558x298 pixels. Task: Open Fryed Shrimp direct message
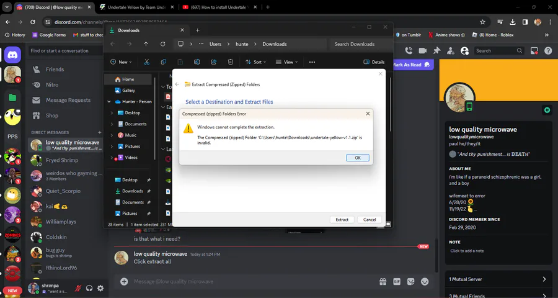tap(65, 160)
